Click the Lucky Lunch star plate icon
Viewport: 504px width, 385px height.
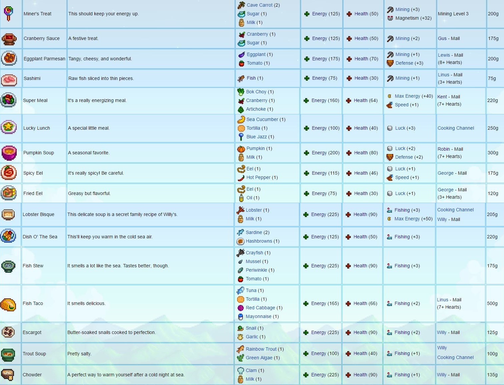(8, 127)
